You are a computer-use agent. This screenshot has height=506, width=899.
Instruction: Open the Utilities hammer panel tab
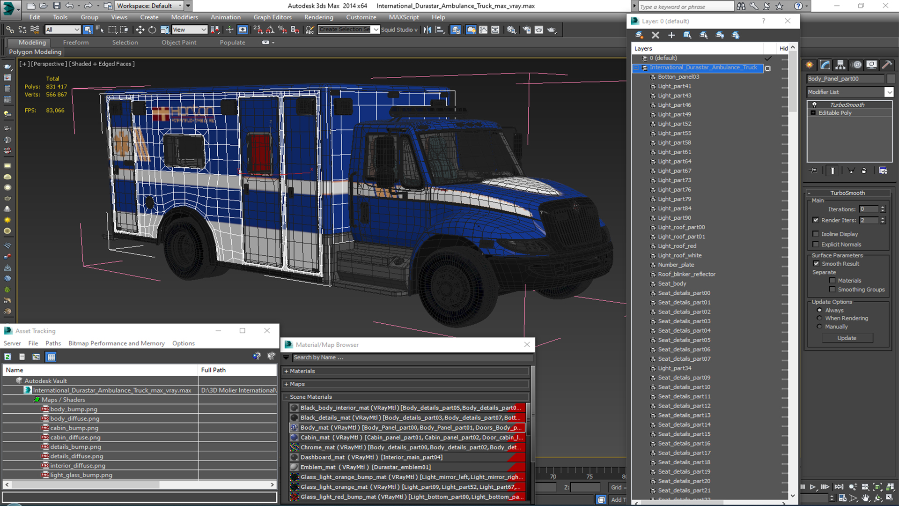[x=886, y=65]
